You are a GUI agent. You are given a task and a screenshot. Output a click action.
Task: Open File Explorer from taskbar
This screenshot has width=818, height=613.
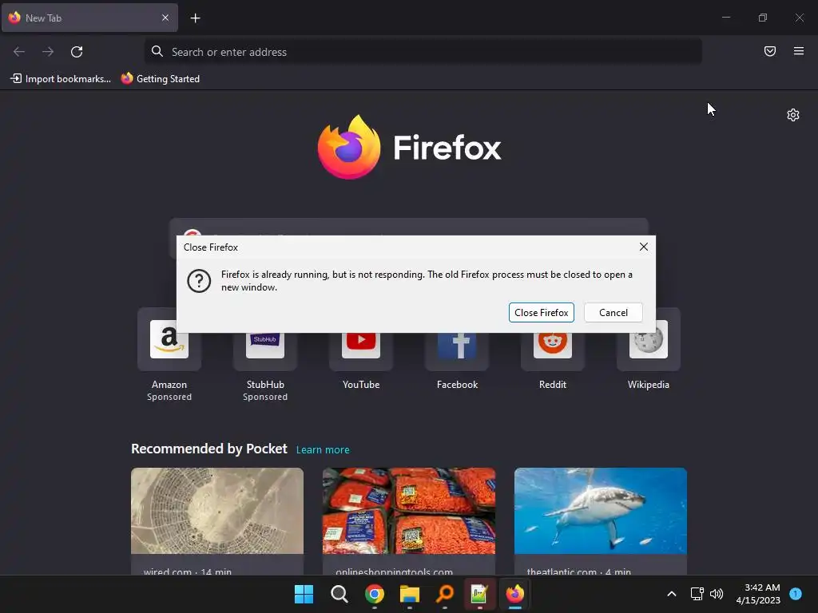coord(410,594)
